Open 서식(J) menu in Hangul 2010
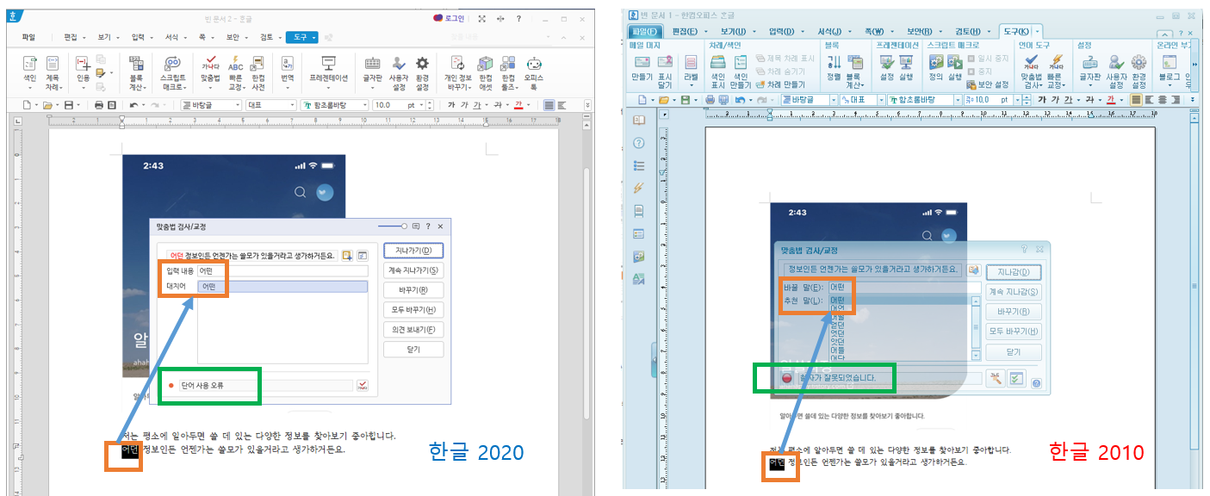Image resolution: width=1210 pixels, height=496 pixels. click(x=832, y=32)
